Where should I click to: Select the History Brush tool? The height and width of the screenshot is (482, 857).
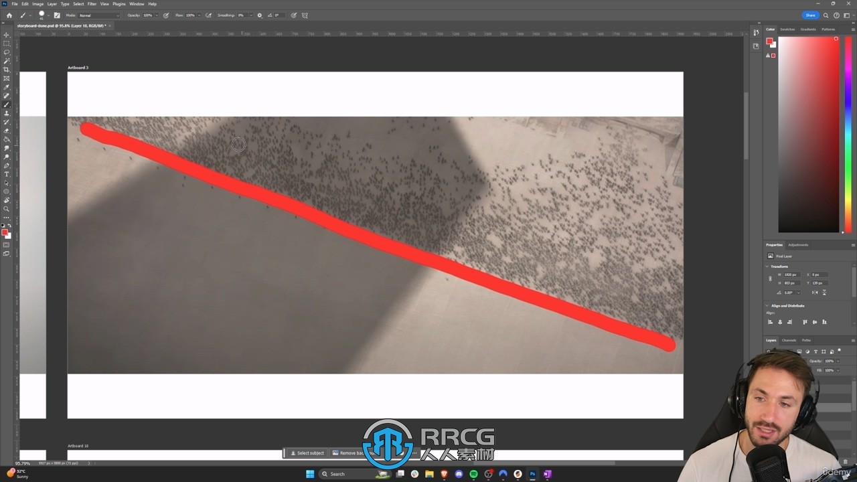[7, 122]
